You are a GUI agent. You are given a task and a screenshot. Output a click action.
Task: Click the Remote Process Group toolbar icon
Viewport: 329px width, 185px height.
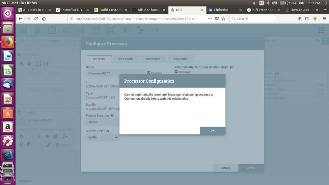point(111,30)
